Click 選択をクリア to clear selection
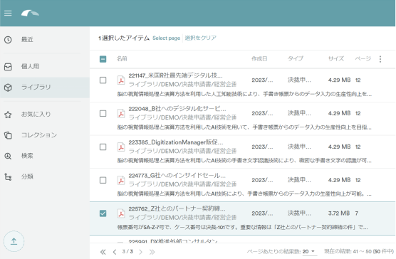The width and height of the screenshot is (396, 259). click(201, 38)
